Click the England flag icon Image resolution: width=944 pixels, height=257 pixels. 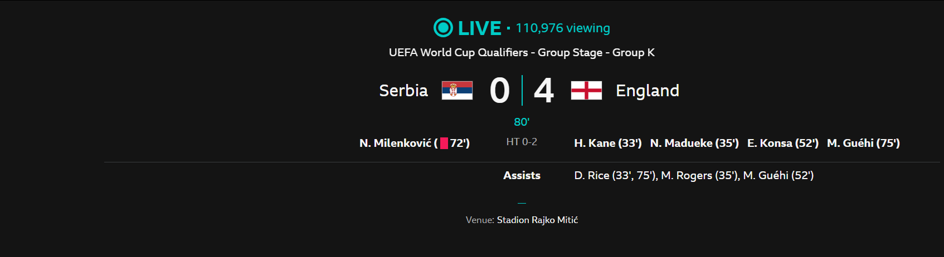586,90
